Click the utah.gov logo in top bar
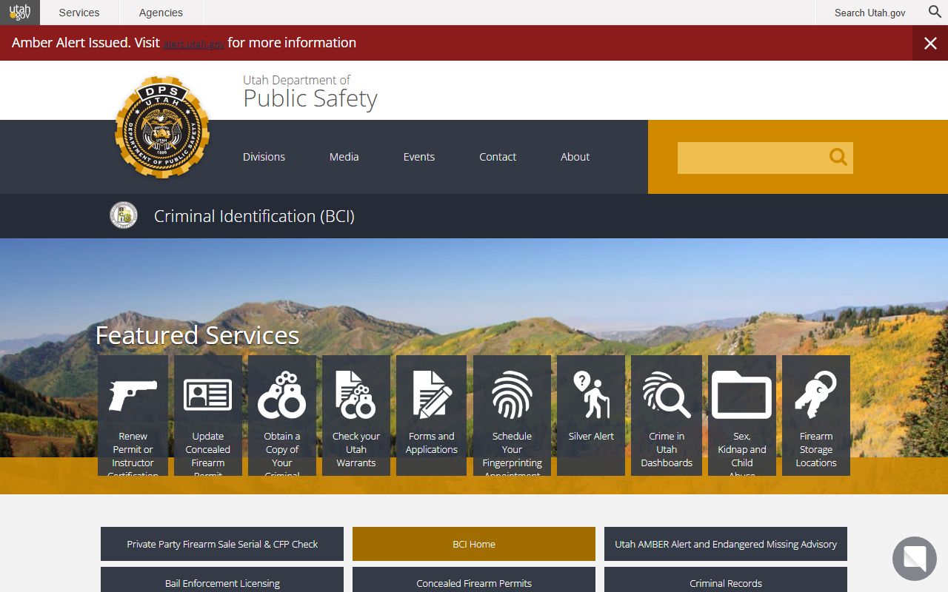The image size is (948, 592). (20, 13)
